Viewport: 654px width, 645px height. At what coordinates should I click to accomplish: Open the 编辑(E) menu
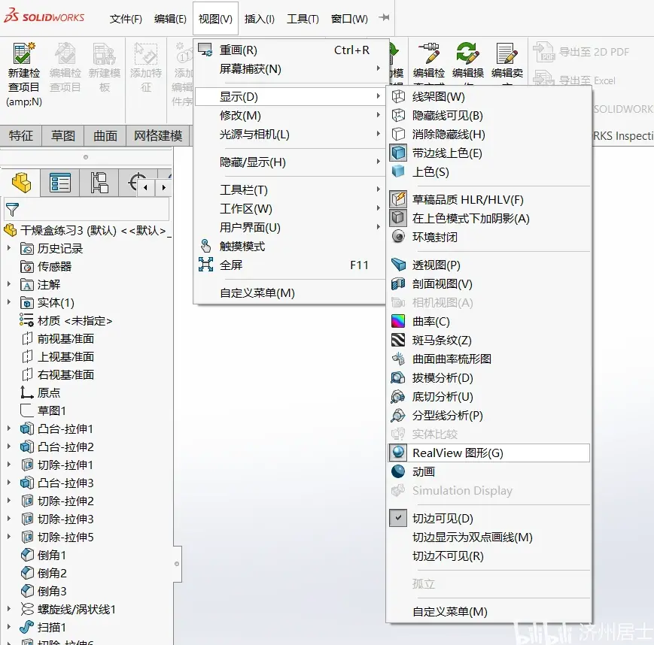click(x=170, y=19)
